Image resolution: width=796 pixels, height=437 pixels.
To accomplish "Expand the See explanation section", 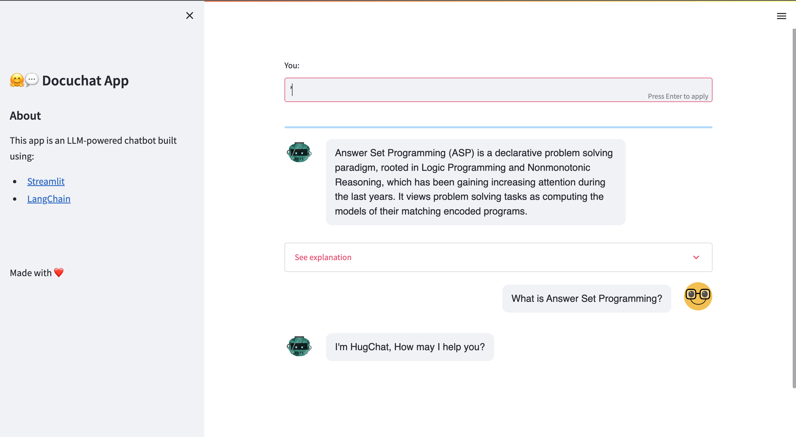I will pos(323,257).
